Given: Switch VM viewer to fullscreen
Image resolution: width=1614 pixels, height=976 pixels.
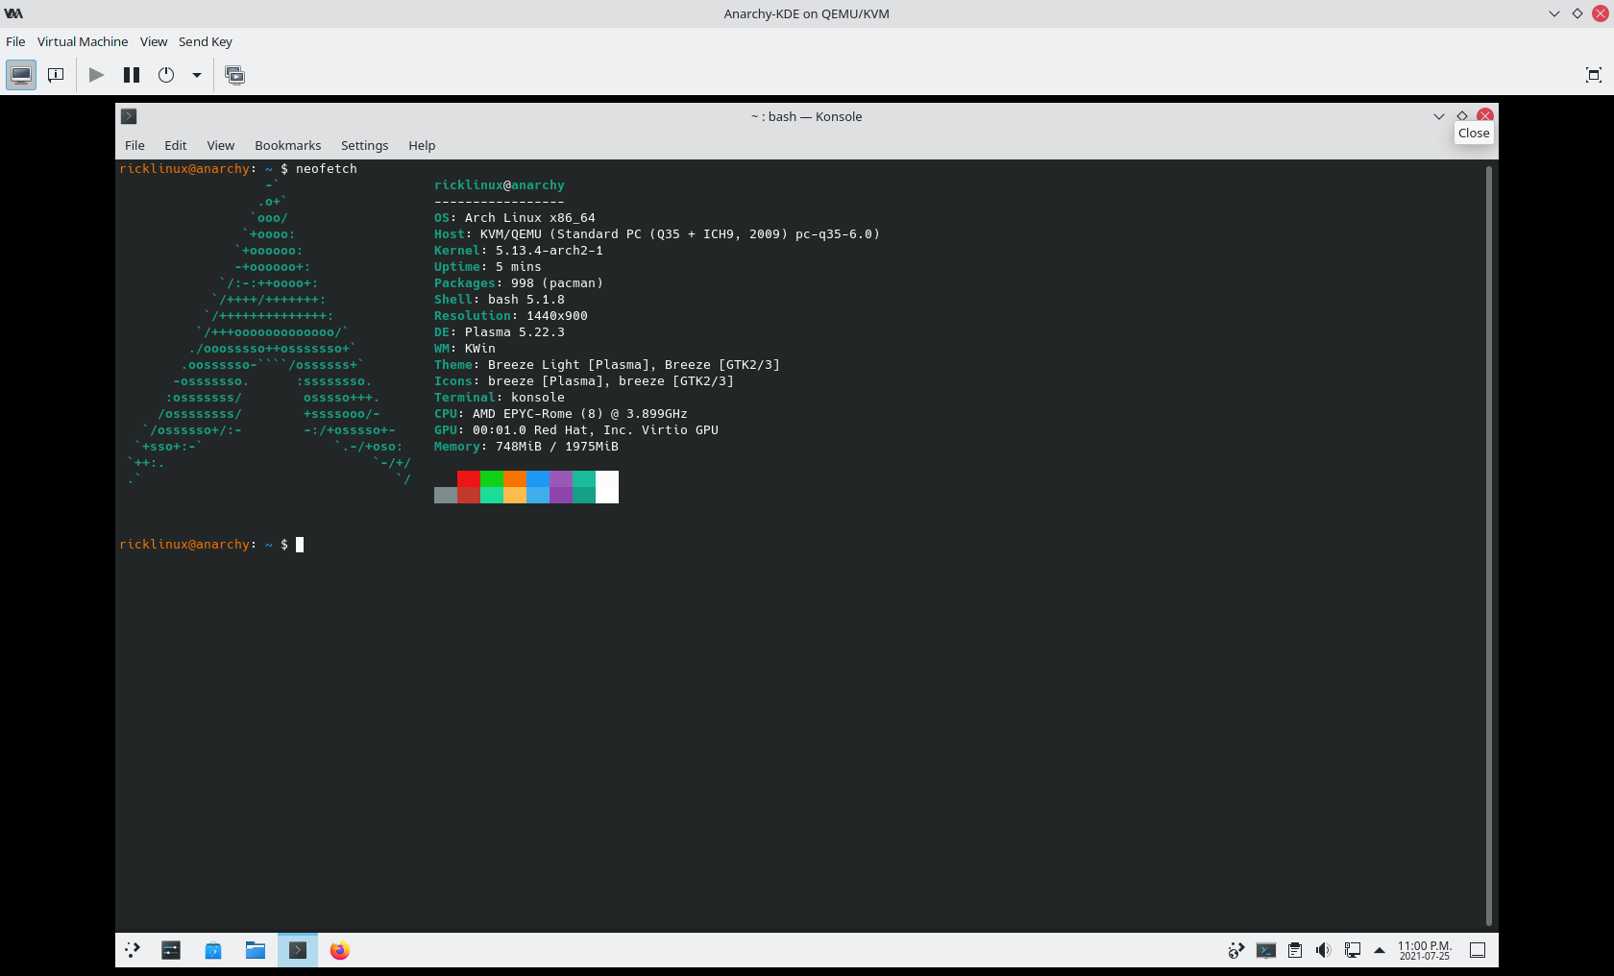Looking at the screenshot, I should point(1593,75).
